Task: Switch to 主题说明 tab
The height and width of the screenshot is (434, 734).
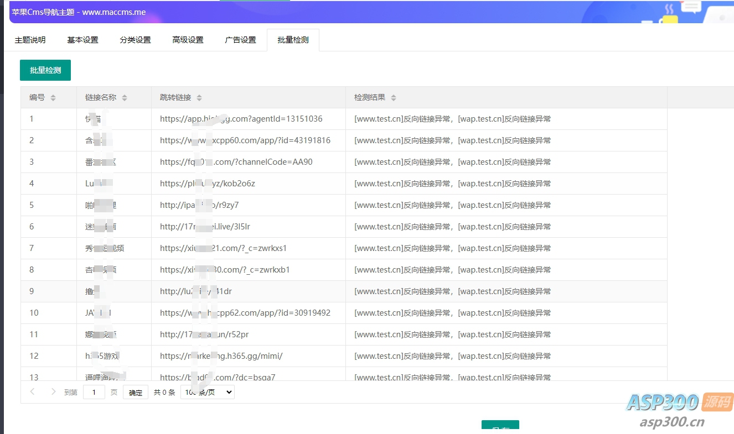Action: [30, 40]
